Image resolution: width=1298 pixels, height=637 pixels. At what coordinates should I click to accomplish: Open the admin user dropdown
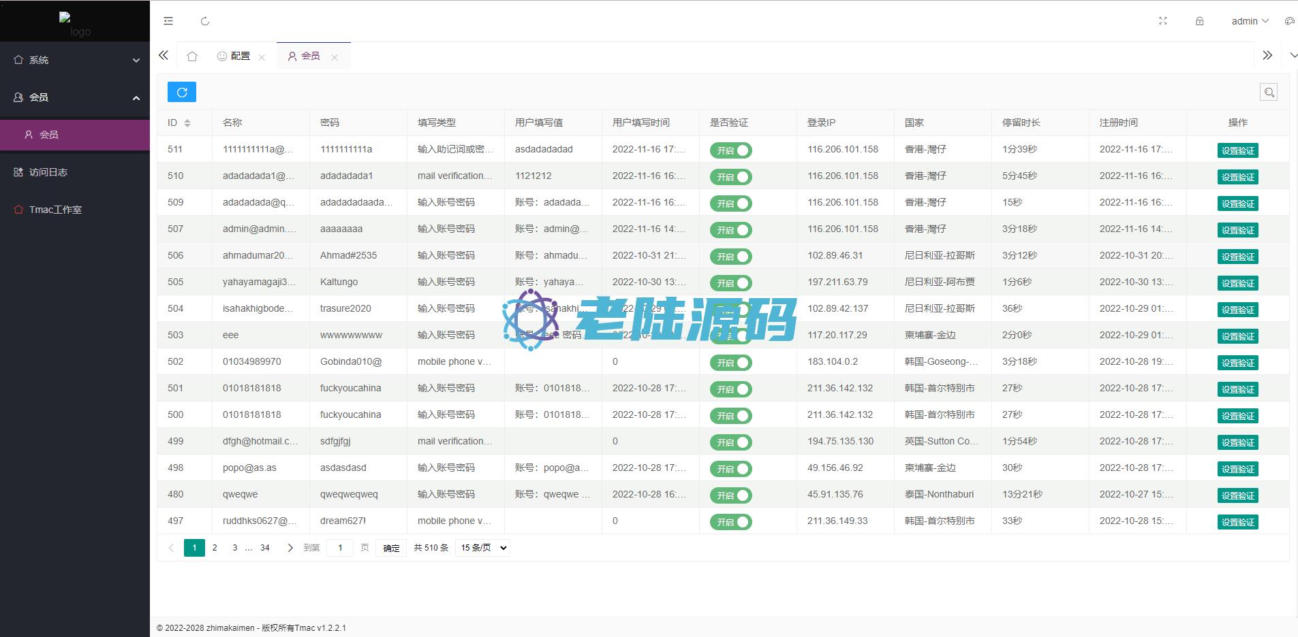[x=1250, y=21]
